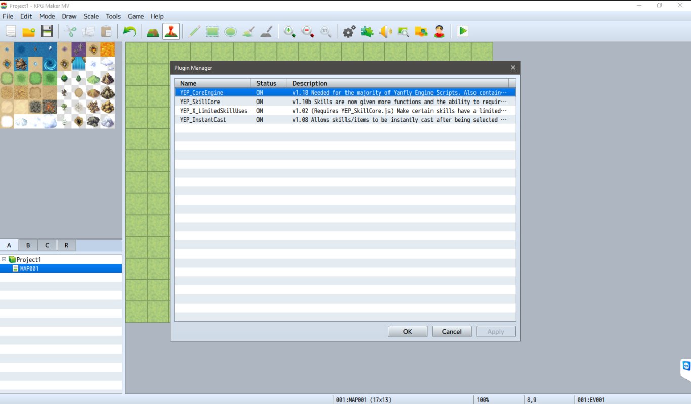Select the Flood Fill tool
The image size is (691, 404).
(248, 31)
